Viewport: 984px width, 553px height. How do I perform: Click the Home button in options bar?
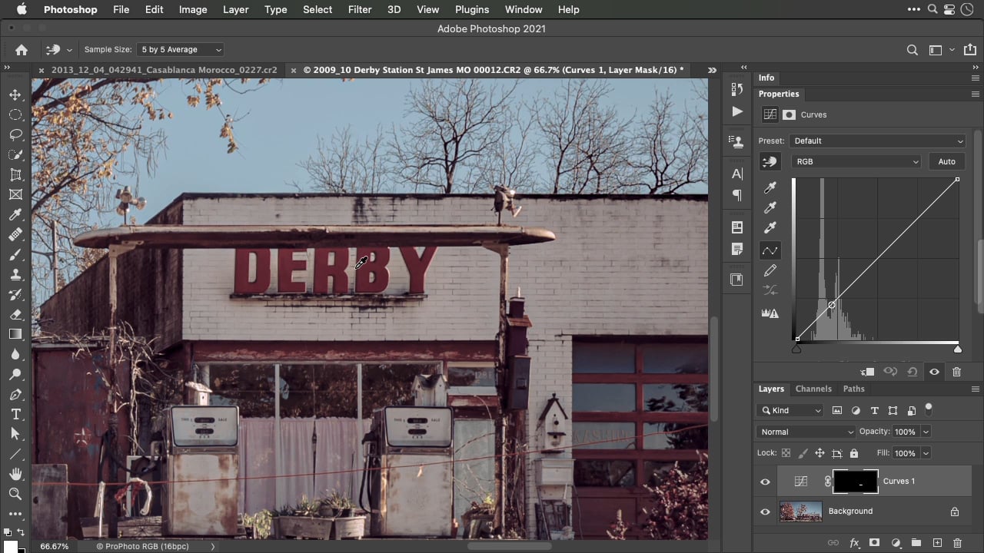[x=22, y=49]
